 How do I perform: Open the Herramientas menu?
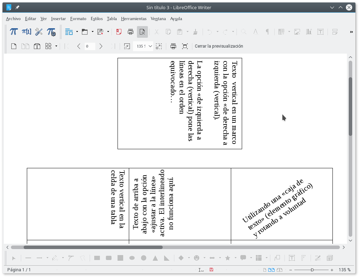(134, 19)
